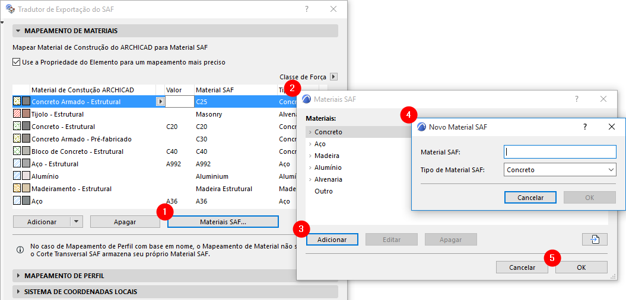Viewport: 626px width, 300px height.
Task: Click hatch icon of Concreto Armado - Pré-fabricado
Action: pyautogui.click(x=17, y=139)
